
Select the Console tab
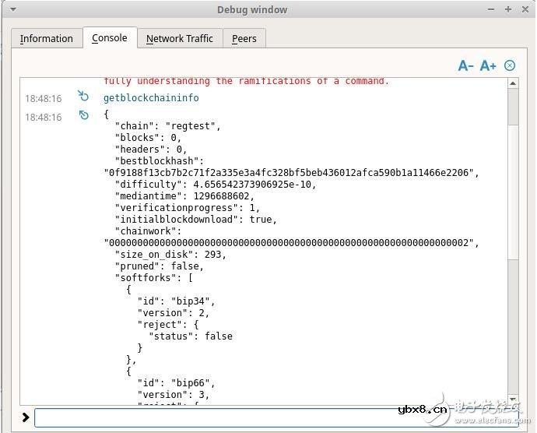coord(109,37)
